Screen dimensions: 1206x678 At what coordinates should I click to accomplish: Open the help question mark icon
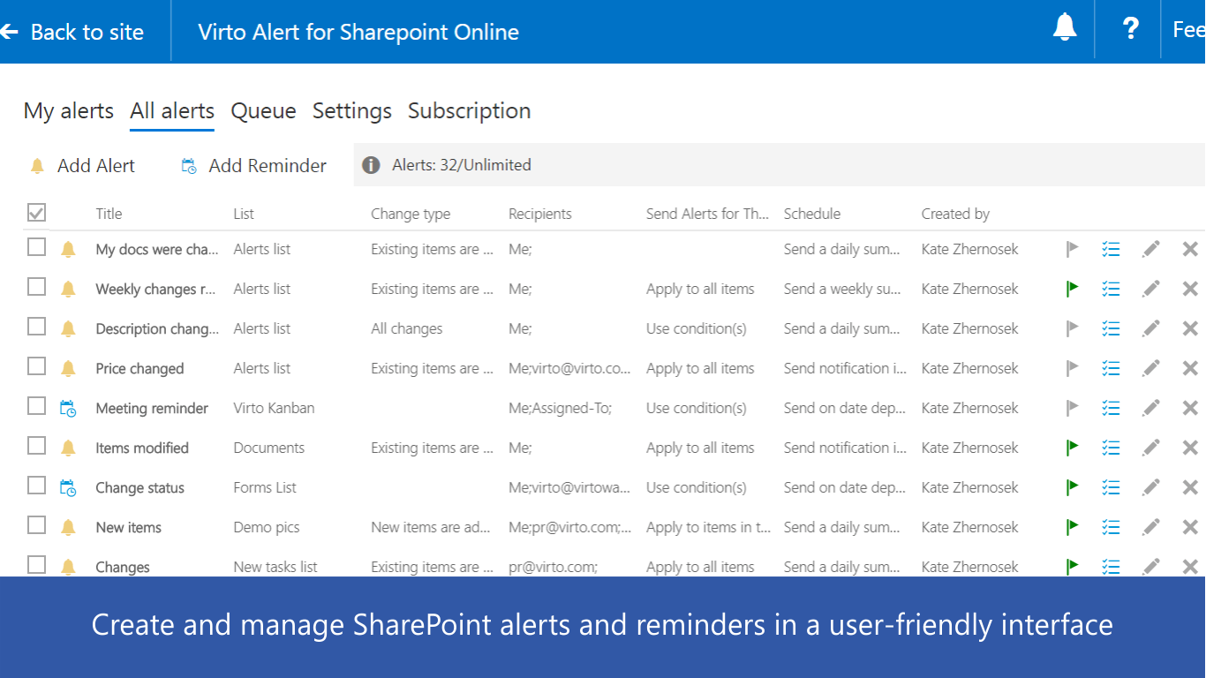(x=1130, y=28)
